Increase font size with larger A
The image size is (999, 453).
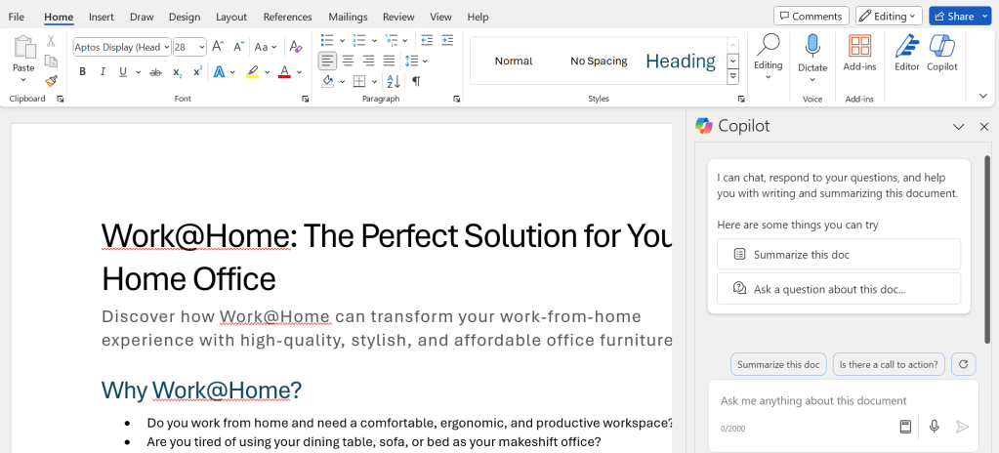[x=218, y=47]
